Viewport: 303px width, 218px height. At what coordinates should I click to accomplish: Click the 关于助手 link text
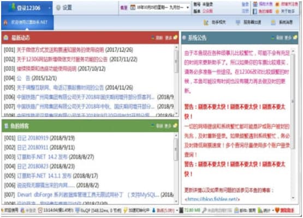[x=288, y=11]
